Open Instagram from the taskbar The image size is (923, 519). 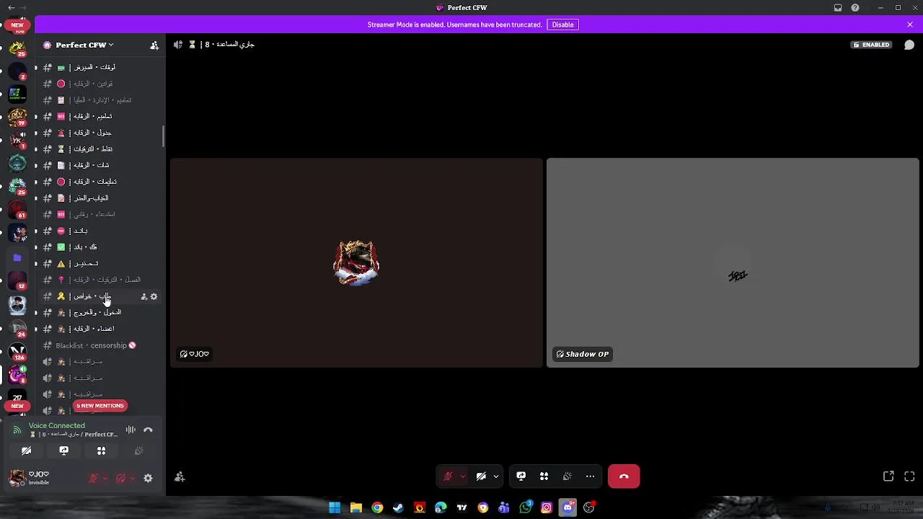tap(547, 507)
